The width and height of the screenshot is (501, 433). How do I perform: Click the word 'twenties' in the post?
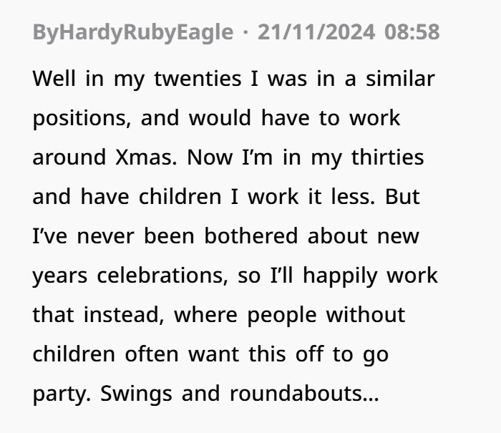(x=198, y=79)
